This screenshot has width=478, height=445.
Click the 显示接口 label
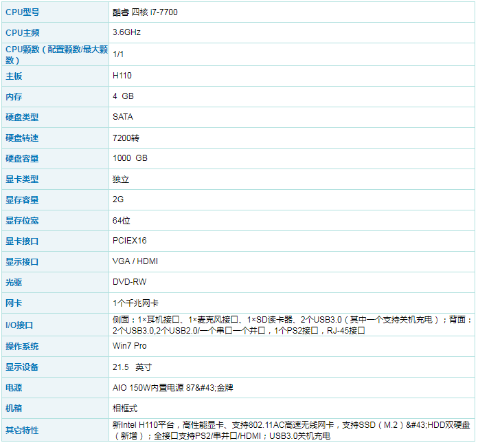[22, 262]
